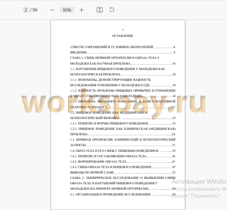Select the page number field showing 2
The width and height of the screenshot is (227, 210).
point(26,10)
